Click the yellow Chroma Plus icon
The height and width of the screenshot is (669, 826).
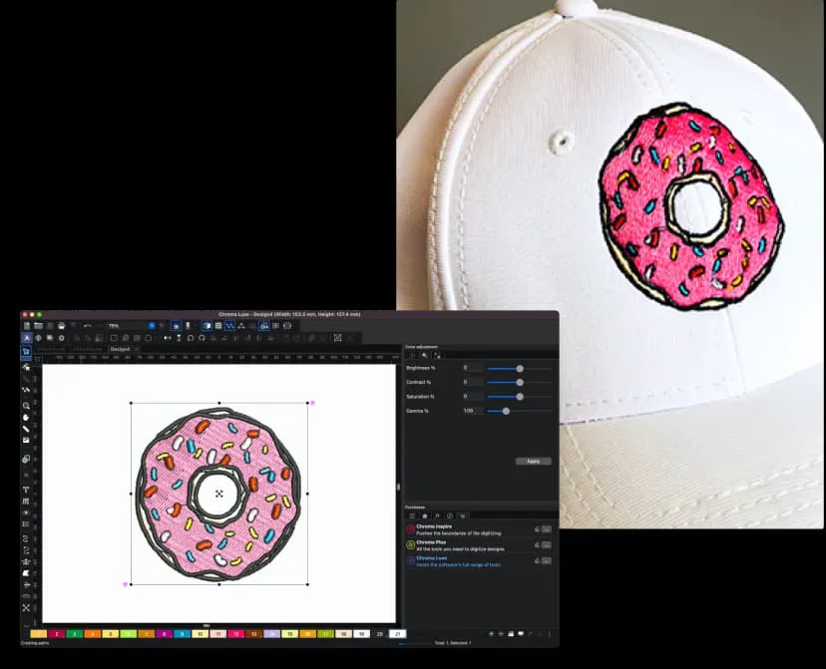(x=410, y=545)
